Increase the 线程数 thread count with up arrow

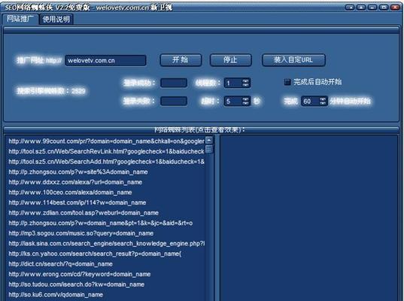point(246,81)
